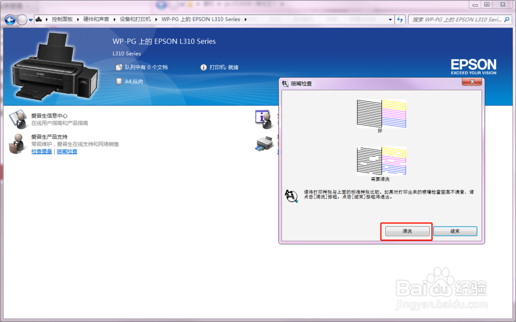Maximize the control panel window
Screen dimensions: 516x322
coord(487,5)
